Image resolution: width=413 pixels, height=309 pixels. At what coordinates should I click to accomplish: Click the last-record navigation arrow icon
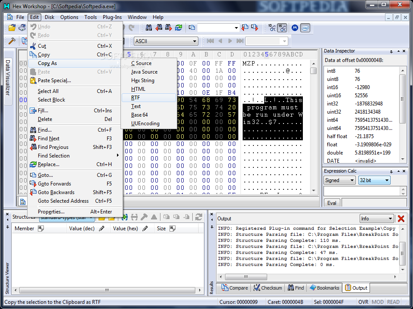pos(240,41)
